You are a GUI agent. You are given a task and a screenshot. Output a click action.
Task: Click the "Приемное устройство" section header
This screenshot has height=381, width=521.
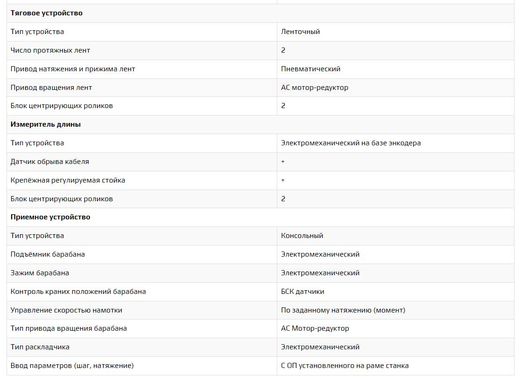[x=50, y=217]
